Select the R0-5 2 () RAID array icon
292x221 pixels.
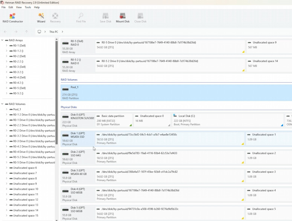(65, 62)
